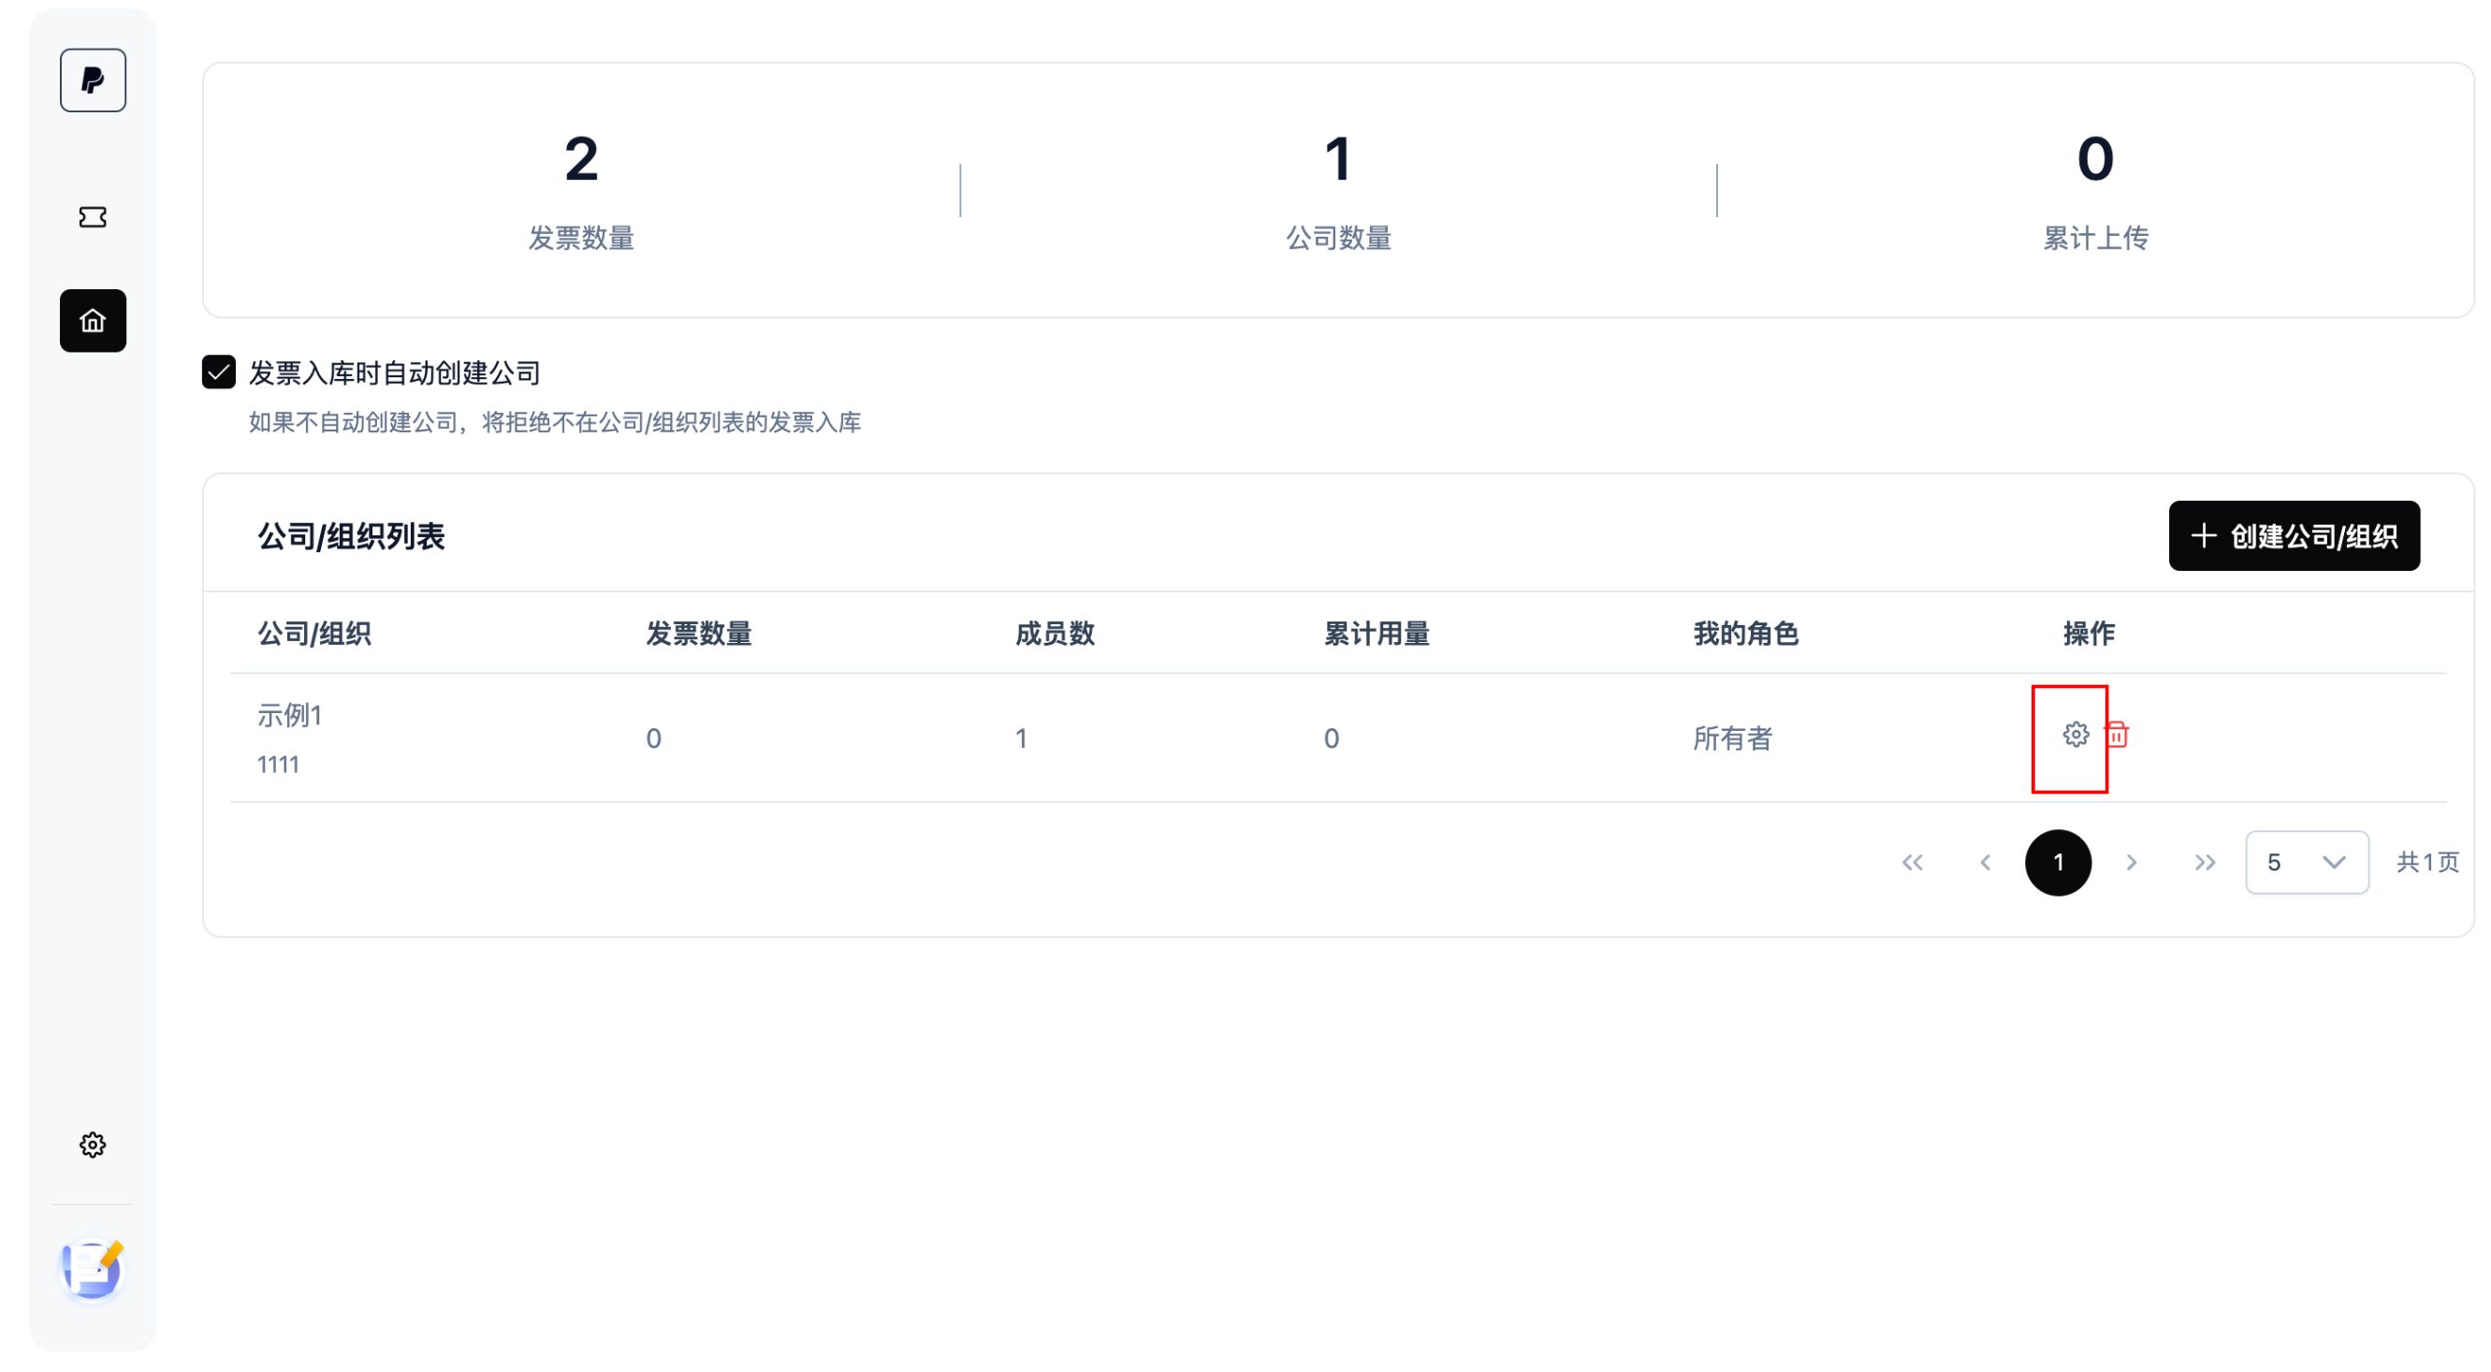Toggle 发票入库时自动创建公司 checkbox

pos(219,372)
